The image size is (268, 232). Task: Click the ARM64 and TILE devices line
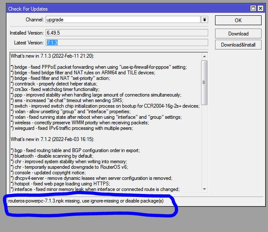coord(83,73)
